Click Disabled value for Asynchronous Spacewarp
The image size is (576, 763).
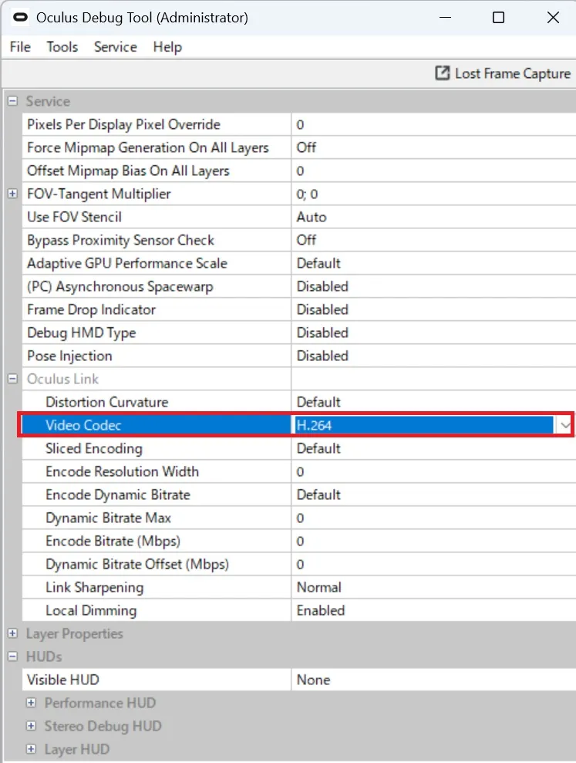pos(322,286)
